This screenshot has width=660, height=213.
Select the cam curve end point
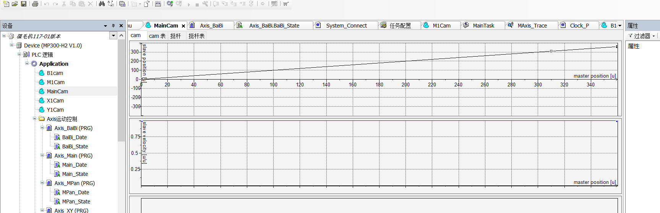pyautogui.click(x=616, y=47)
